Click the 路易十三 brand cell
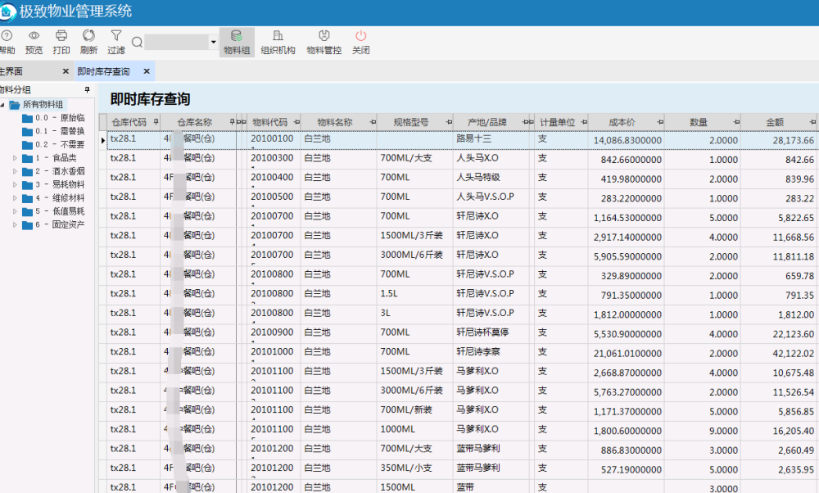The width and height of the screenshot is (819, 493). coord(491,139)
